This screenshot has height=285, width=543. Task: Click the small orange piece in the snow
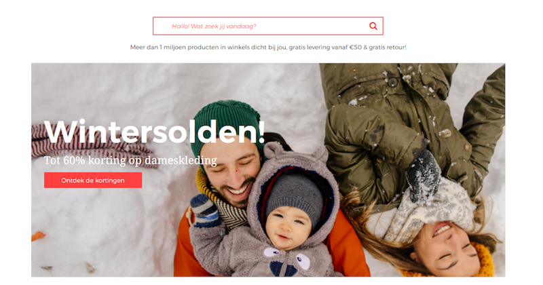pyautogui.click(x=38, y=236)
